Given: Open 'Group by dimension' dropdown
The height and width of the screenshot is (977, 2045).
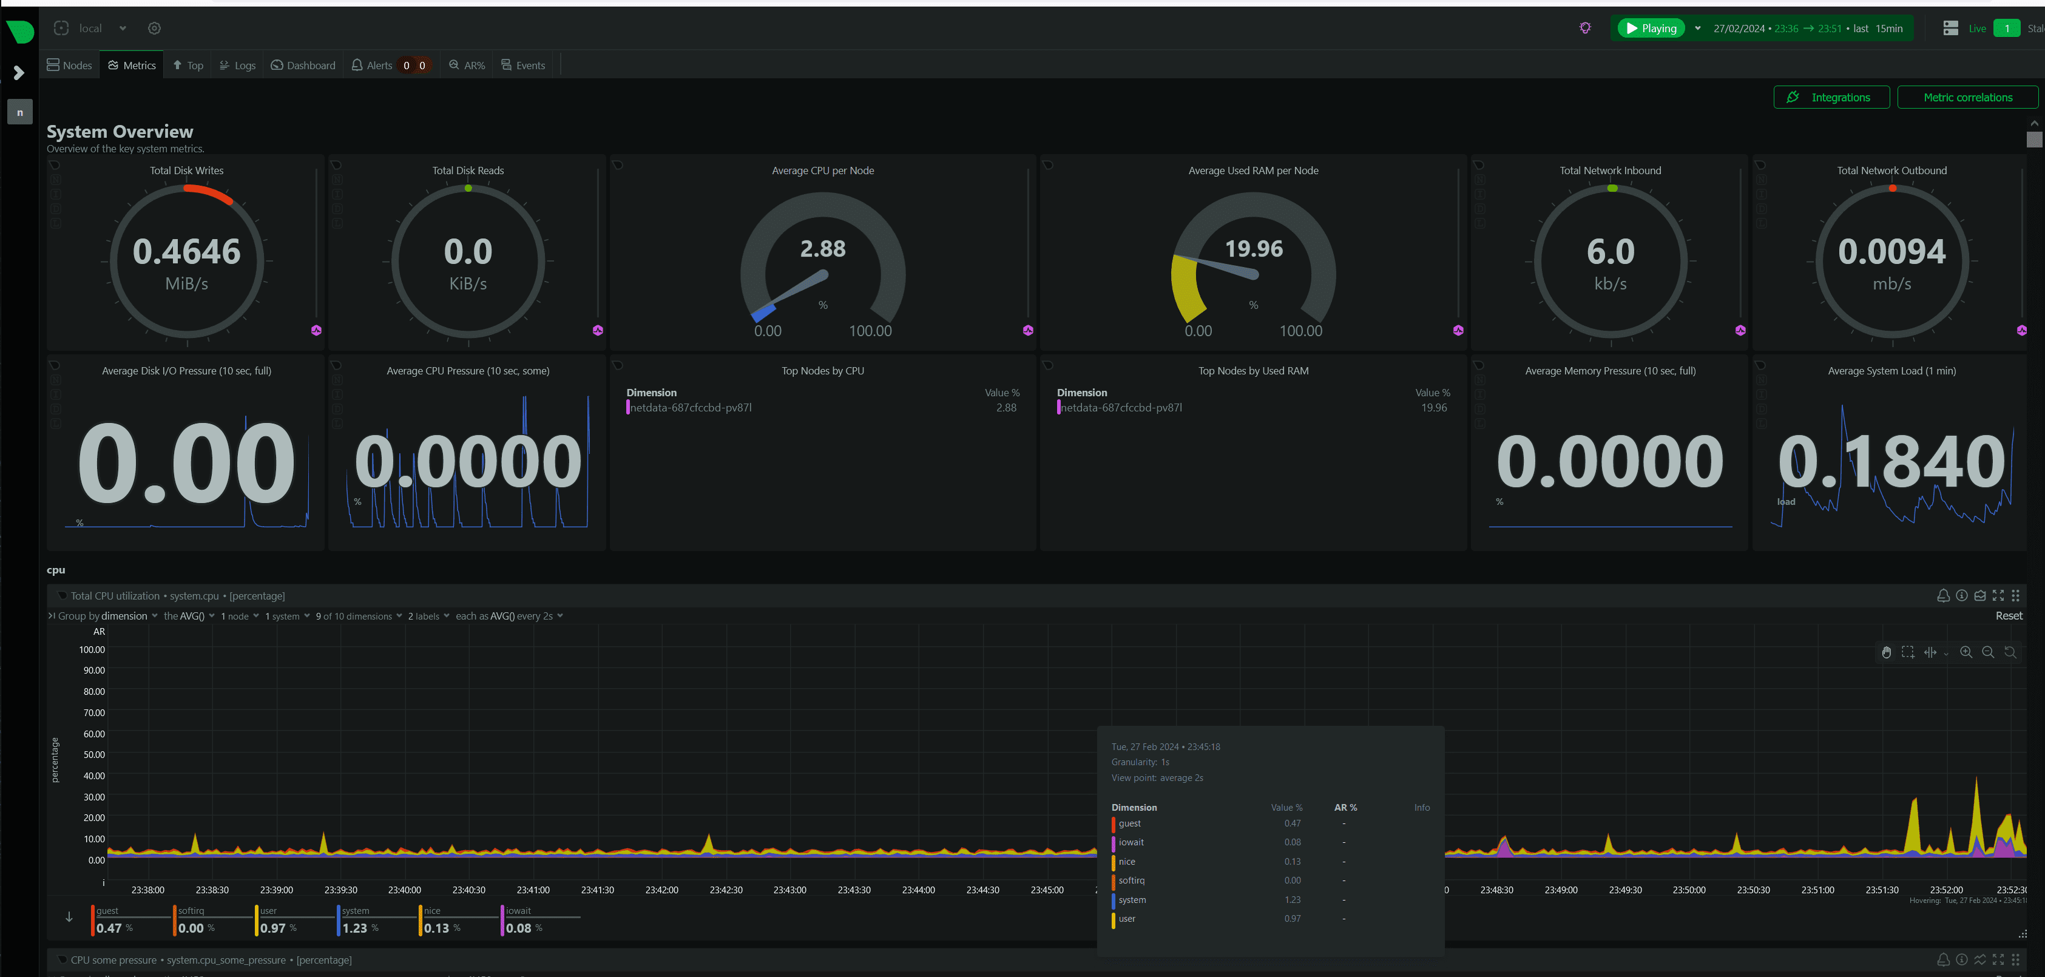Looking at the screenshot, I should (x=108, y=616).
